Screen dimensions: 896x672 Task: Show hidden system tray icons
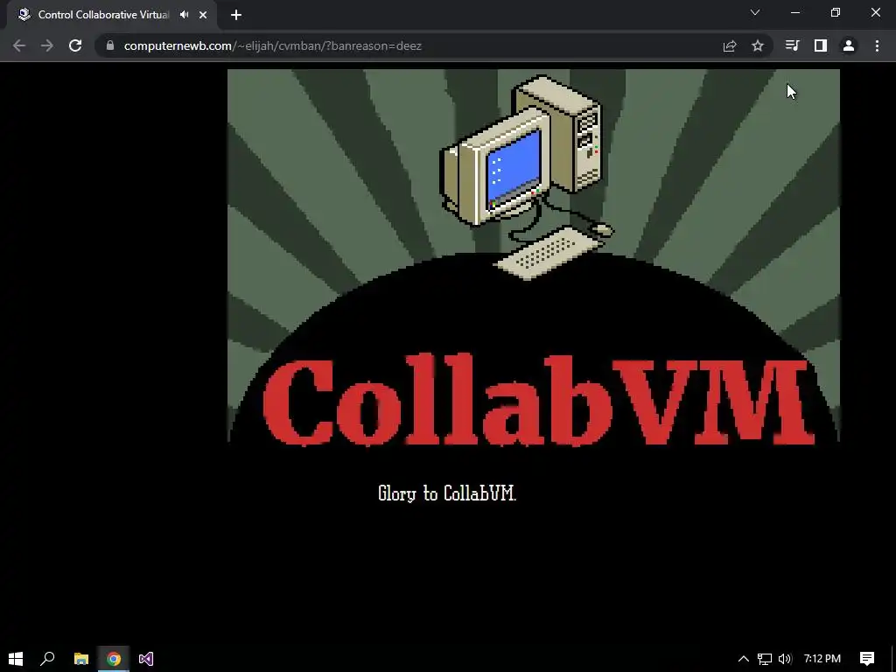(x=744, y=659)
